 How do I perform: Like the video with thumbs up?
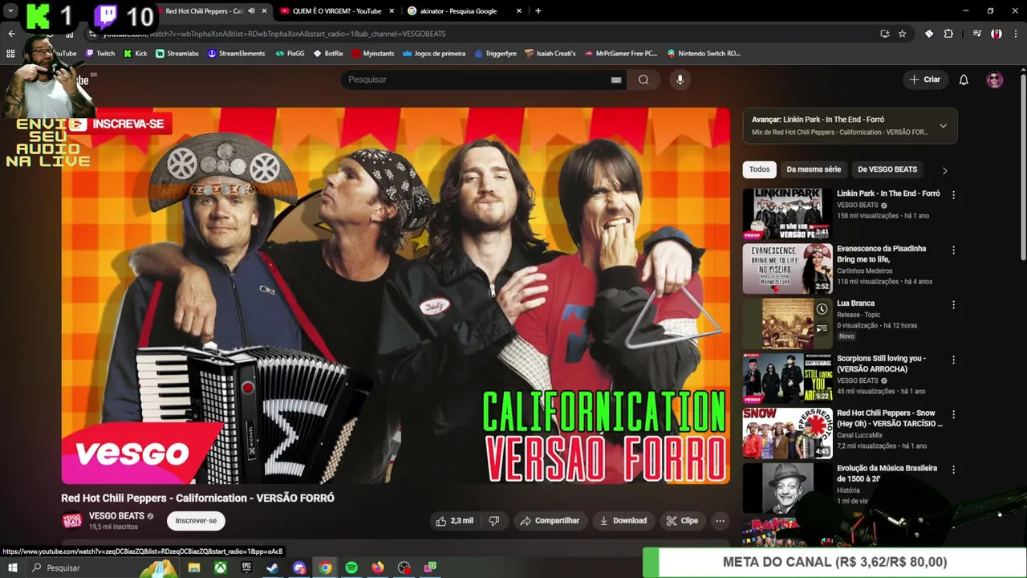pos(454,521)
